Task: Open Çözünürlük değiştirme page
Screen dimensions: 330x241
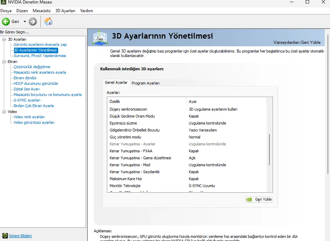Action: pyautogui.click(x=32, y=67)
